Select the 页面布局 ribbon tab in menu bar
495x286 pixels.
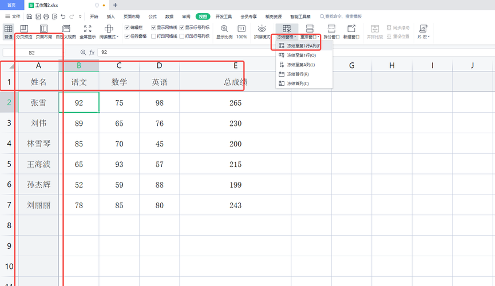(x=131, y=17)
